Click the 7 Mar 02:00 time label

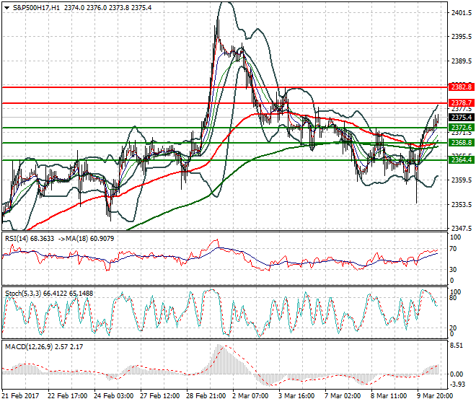pos(343,396)
